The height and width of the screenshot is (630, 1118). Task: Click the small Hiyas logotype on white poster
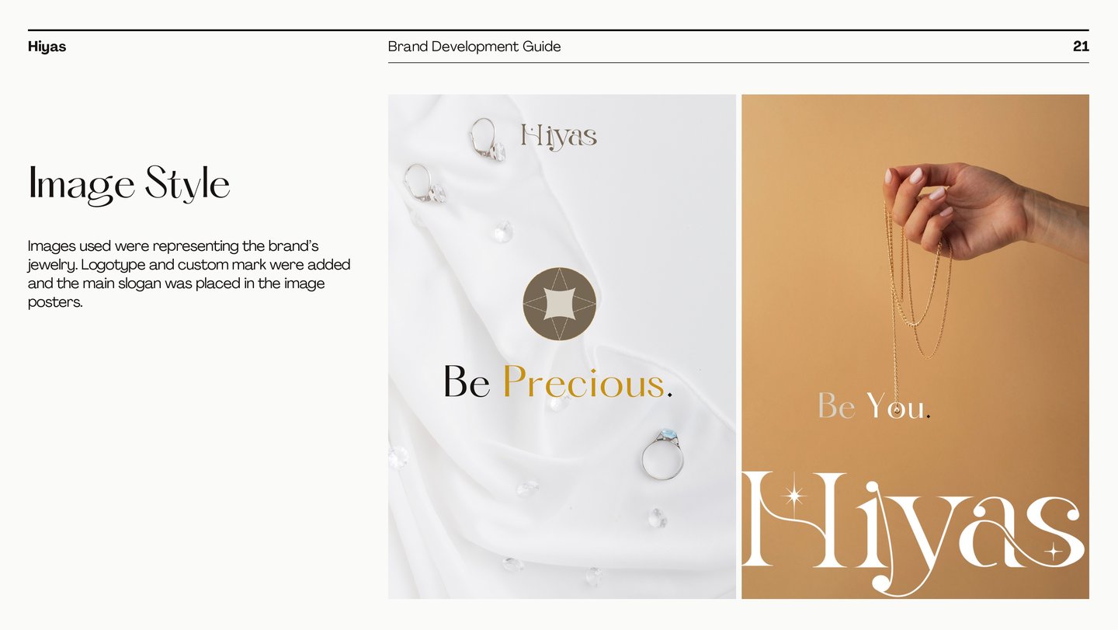point(558,136)
